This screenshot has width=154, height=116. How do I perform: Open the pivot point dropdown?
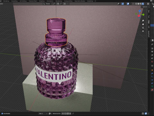click(54, 4)
